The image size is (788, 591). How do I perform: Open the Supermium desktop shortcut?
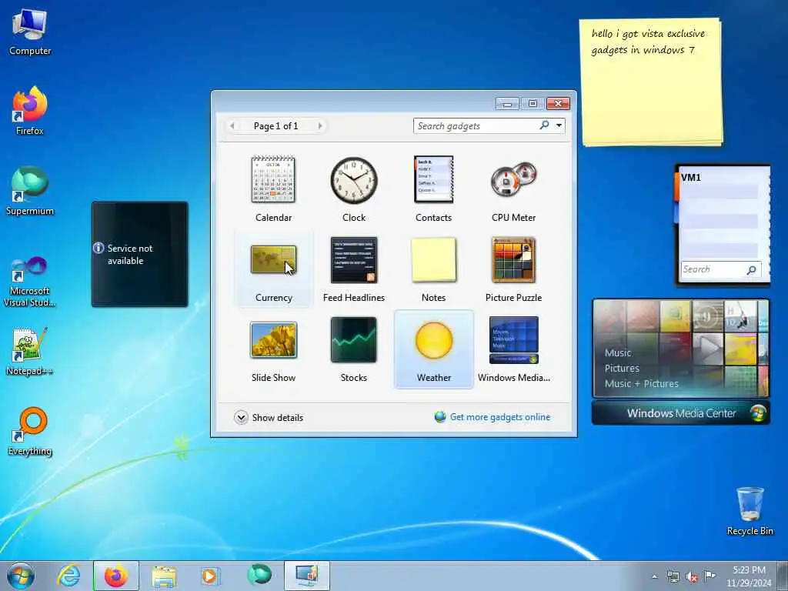tap(30, 191)
